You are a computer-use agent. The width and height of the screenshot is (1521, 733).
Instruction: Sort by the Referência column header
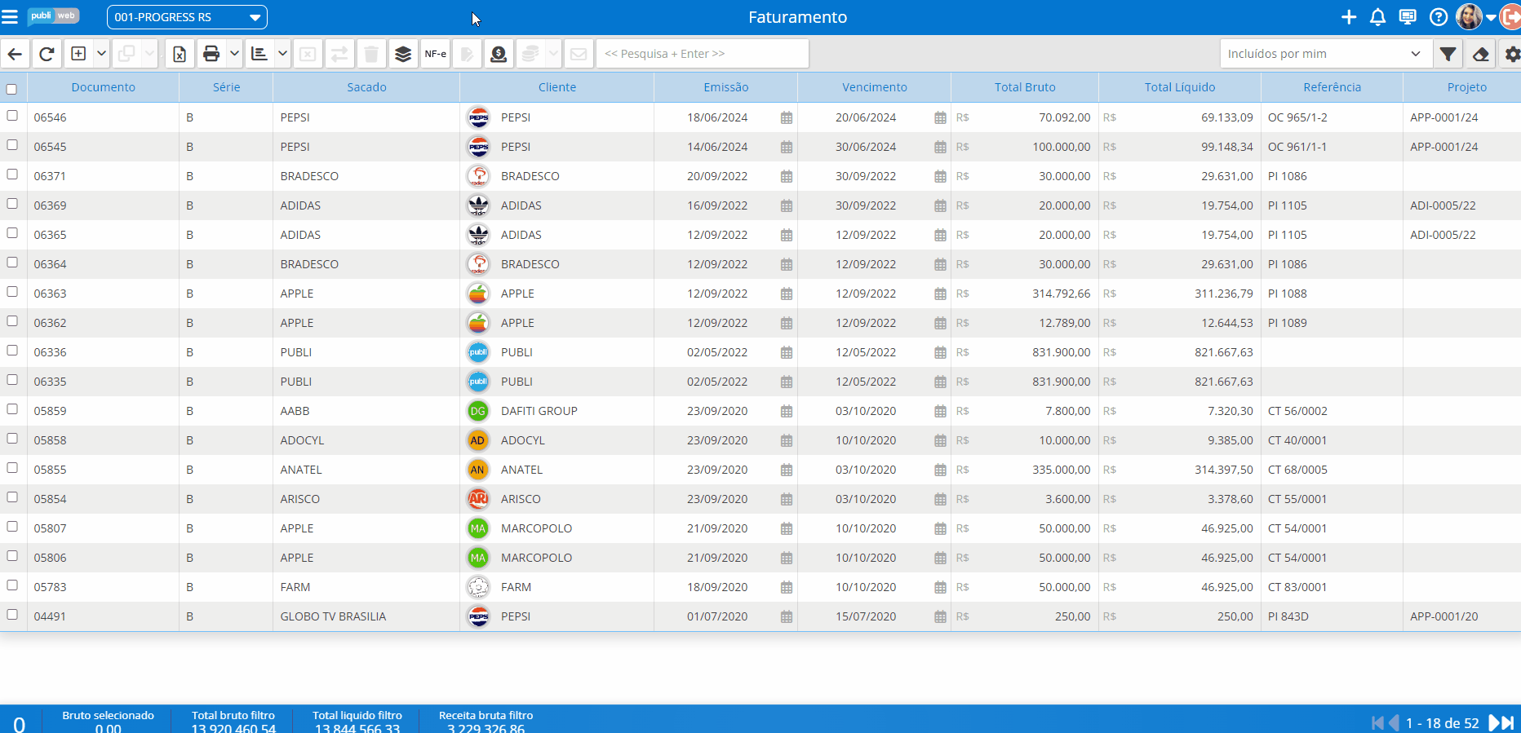pos(1333,87)
